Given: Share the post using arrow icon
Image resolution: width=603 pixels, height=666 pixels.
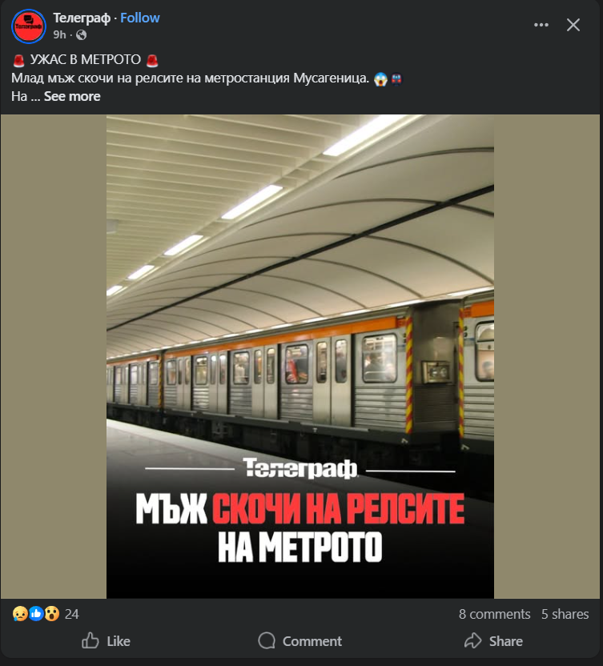Looking at the screenshot, I should [x=473, y=640].
